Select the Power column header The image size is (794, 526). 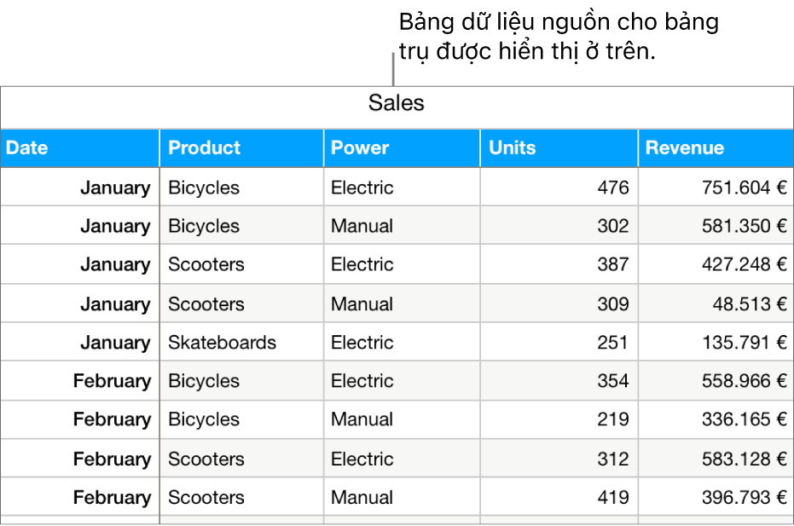[x=360, y=147]
